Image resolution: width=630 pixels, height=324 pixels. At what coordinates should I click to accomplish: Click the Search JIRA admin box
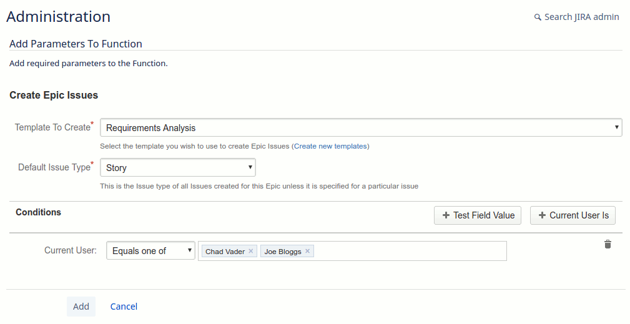[577, 17]
